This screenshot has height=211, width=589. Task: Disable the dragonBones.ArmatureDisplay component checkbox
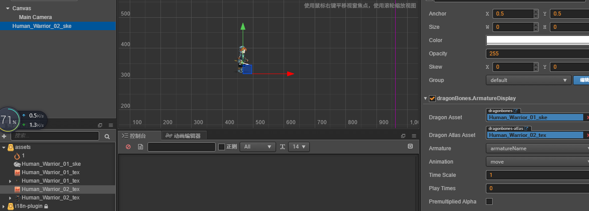(432, 98)
